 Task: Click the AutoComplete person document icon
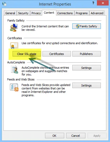[x=14, y=69]
